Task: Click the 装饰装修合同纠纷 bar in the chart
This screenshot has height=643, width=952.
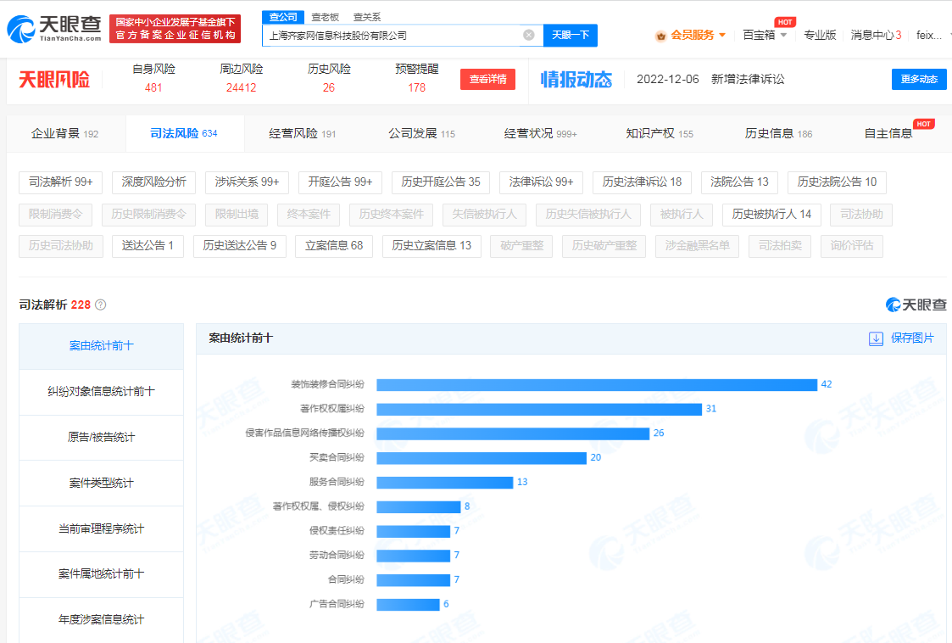Action: tap(596, 385)
